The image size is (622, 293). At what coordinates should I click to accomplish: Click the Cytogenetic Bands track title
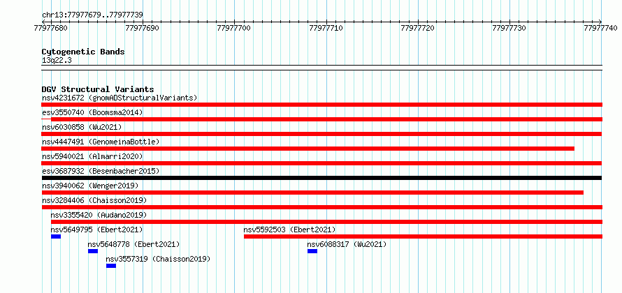pyautogui.click(x=83, y=52)
